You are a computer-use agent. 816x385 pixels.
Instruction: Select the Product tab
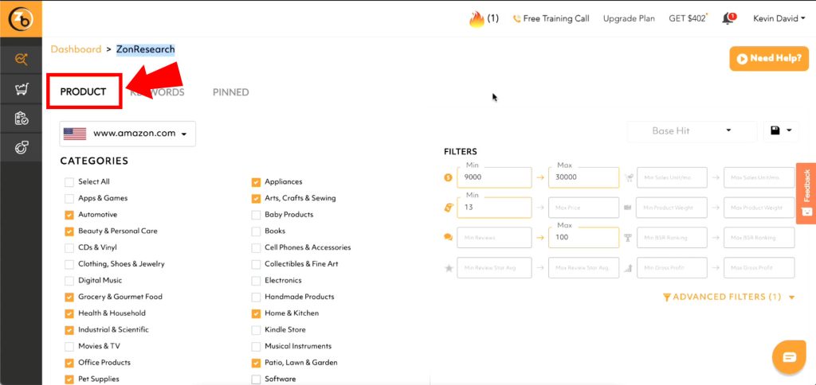point(83,92)
